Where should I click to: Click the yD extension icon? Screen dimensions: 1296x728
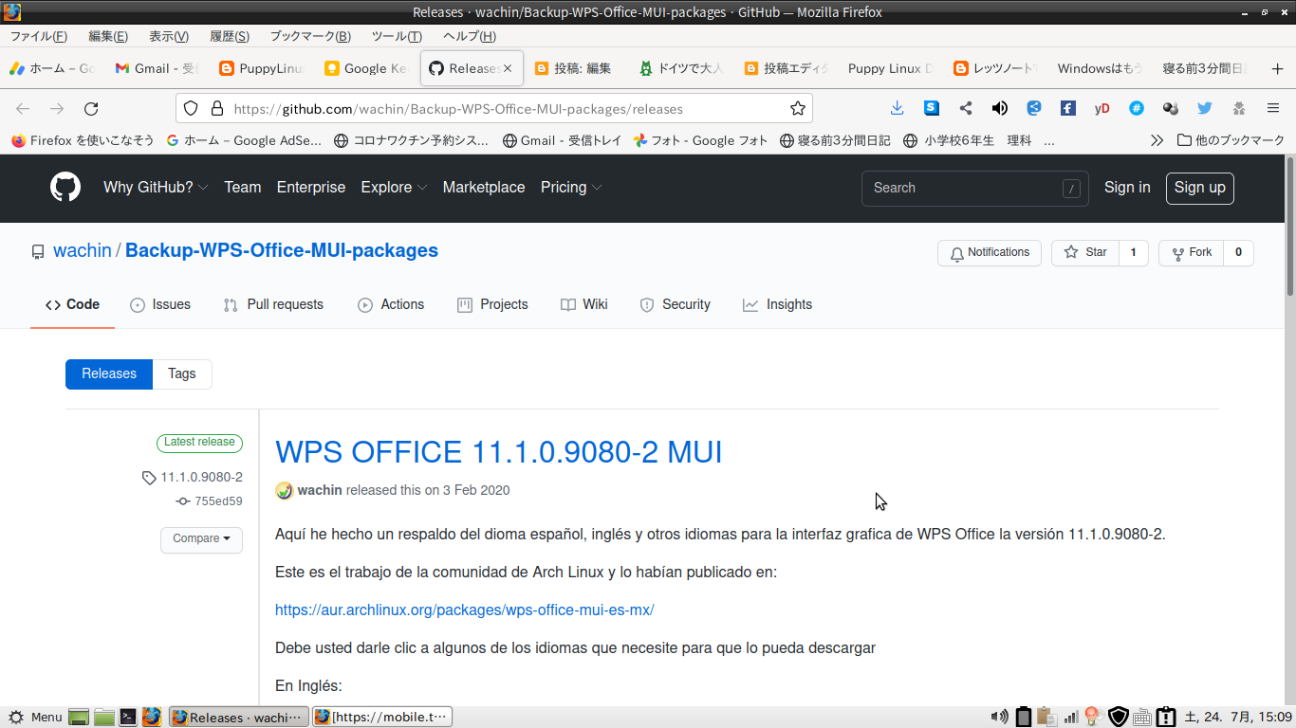[x=1102, y=108]
